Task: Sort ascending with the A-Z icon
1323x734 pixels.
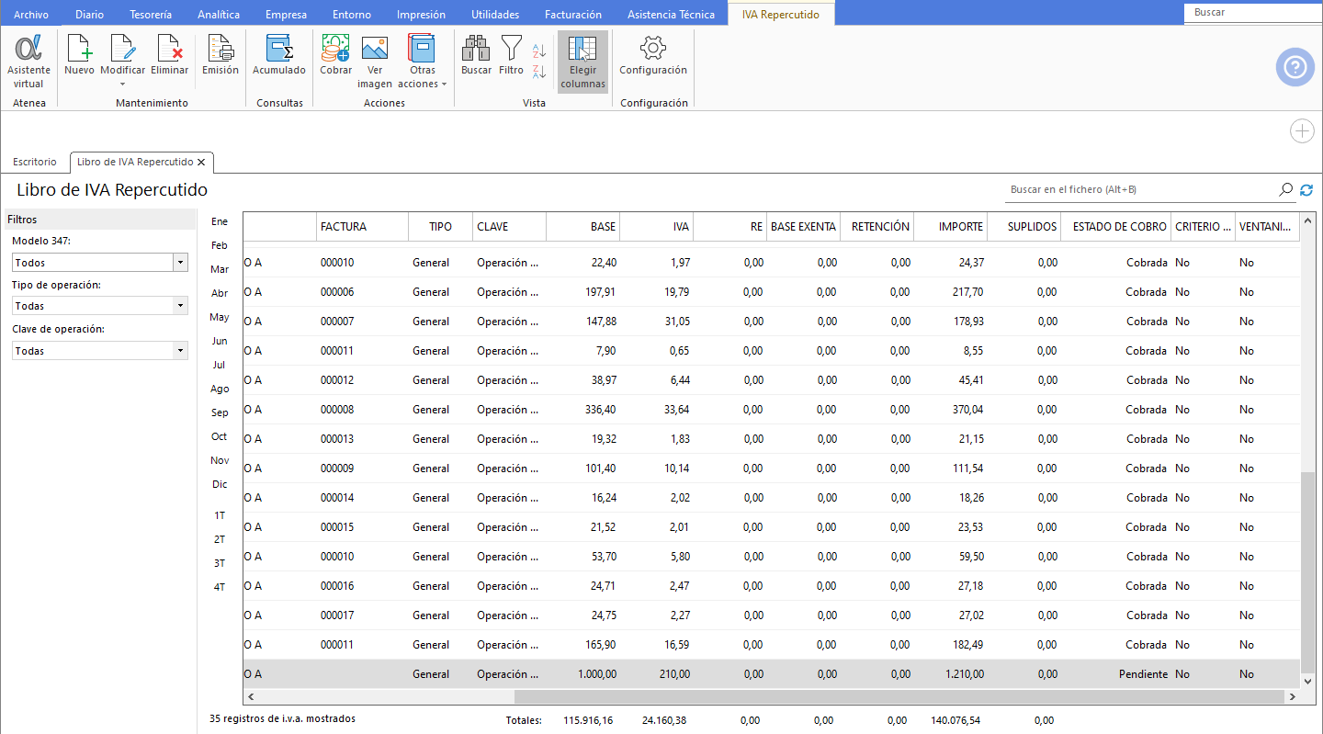Action: click(539, 51)
